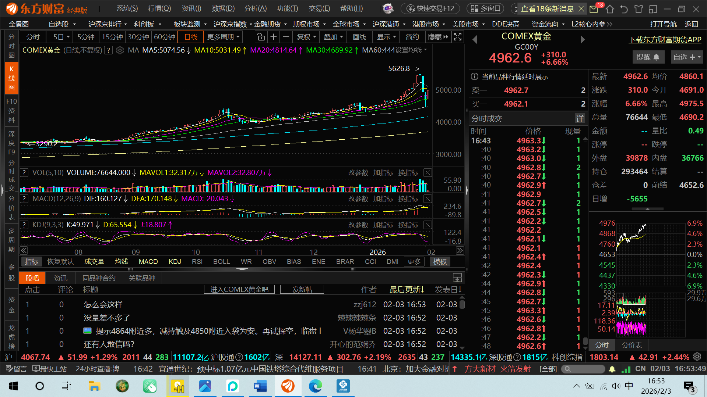The width and height of the screenshot is (707, 397).
Task: Click the 提醒 bell alert button
Action: pyautogui.click(x=648, y=57)
